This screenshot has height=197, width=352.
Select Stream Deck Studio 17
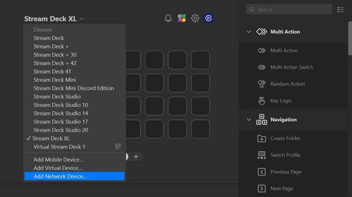point(74,121)
